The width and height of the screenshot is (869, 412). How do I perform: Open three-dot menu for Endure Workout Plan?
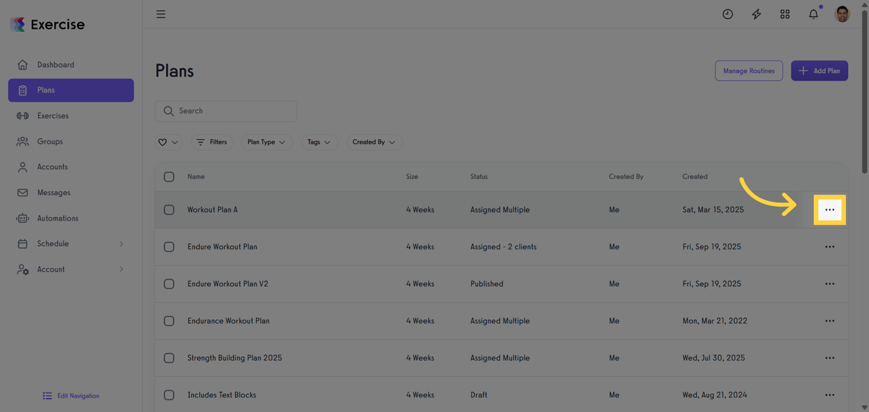(x=830, y=247)
